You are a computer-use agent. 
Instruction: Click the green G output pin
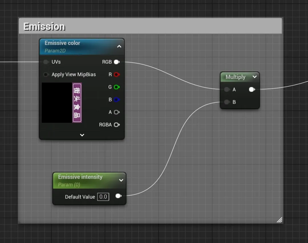(117, 87)
